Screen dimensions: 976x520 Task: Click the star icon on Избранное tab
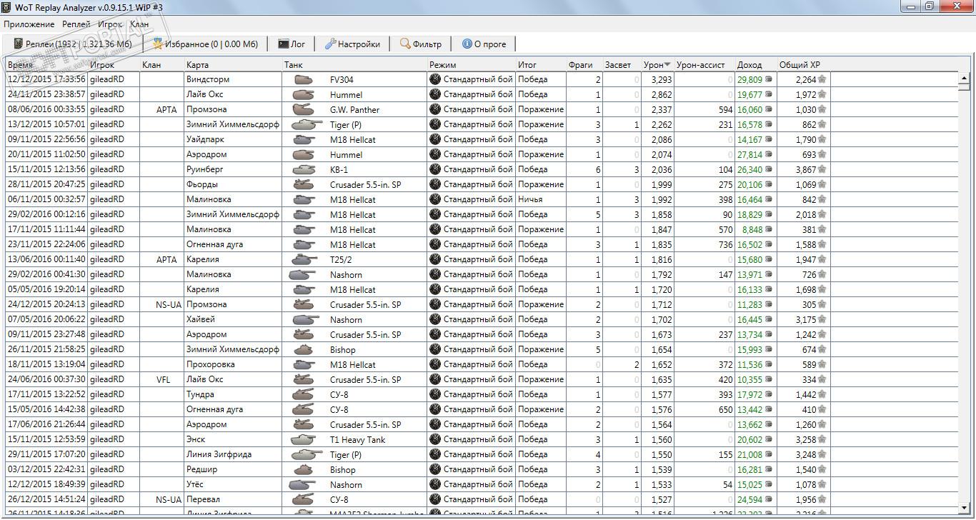tap(158, 44)
